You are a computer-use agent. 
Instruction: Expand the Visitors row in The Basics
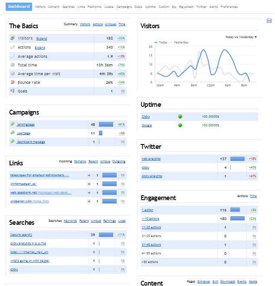coord(42,39)
